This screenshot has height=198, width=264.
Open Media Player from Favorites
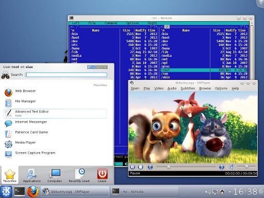click(x=55, y=144)
